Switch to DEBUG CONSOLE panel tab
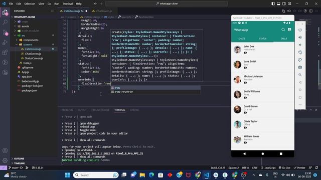Image resolution: width=321 pixels, height=180 pixels. coord(100,110)
